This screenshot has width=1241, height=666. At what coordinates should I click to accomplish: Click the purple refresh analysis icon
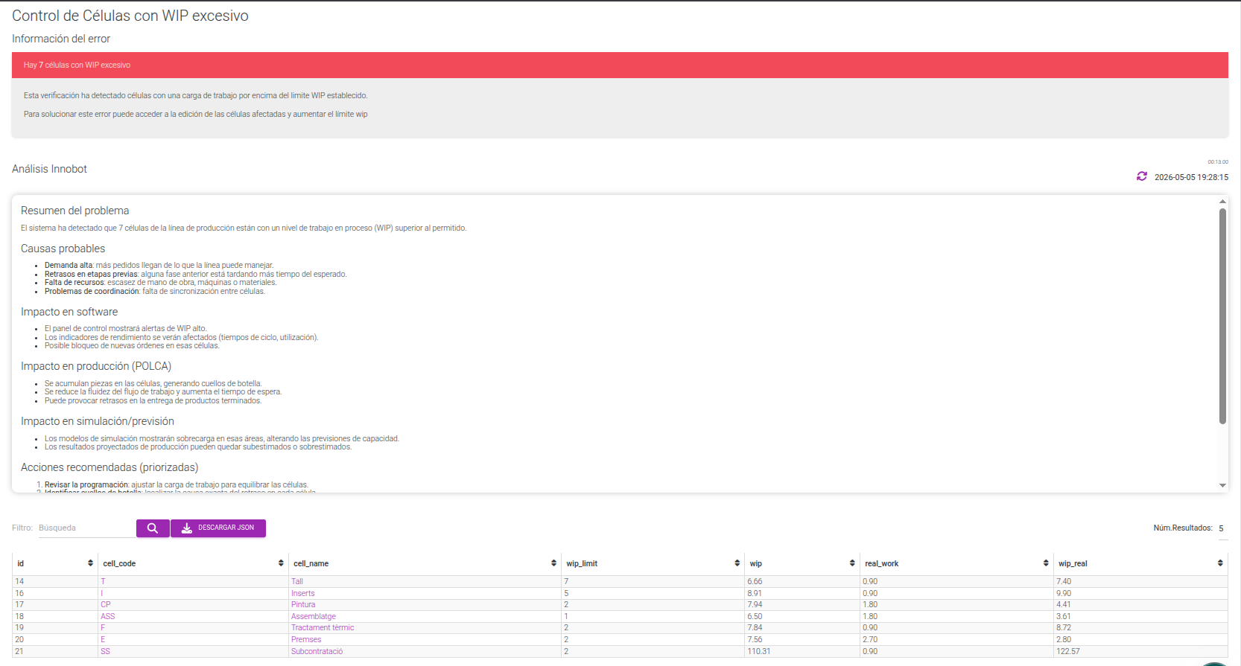(1141, 176)
